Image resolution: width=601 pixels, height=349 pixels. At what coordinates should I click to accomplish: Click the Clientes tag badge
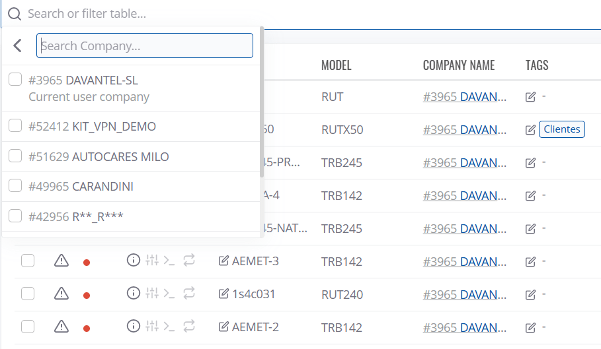click(x=562, y=129)
